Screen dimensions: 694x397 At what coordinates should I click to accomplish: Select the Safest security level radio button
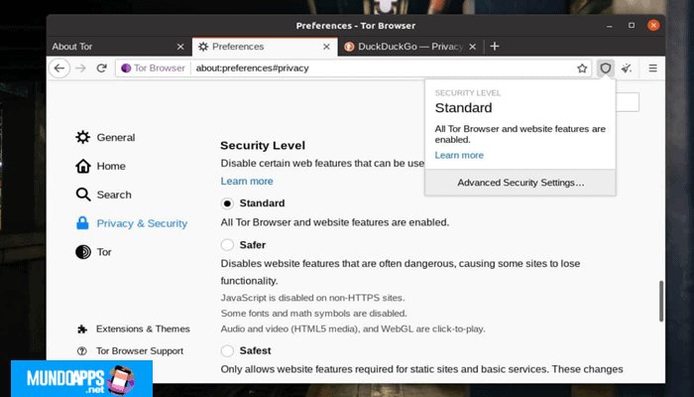pos(227,351)
